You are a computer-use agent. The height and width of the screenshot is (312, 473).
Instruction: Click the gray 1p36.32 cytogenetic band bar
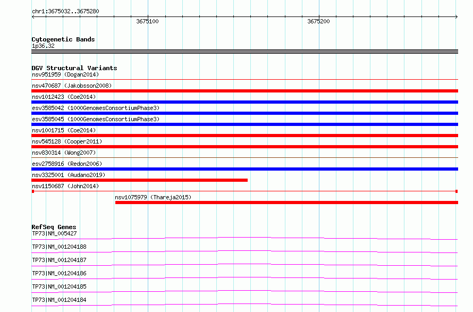pyautogui.click(x=244, y=52)
